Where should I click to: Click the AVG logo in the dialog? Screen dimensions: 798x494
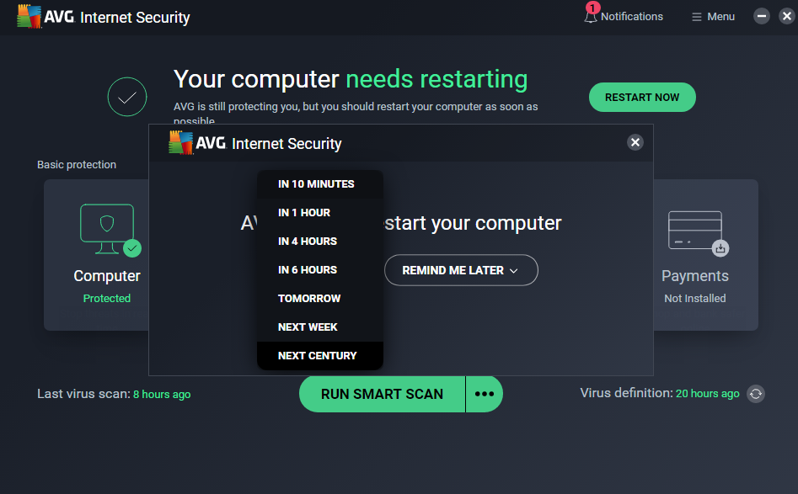pos(181,143)
